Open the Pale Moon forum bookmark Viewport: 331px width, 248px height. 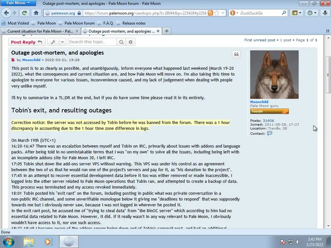[77, 23]
